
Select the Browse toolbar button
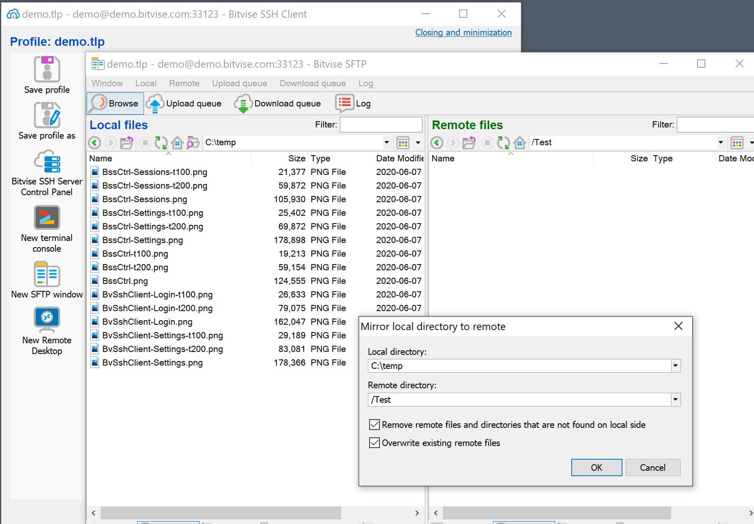[115, 104]
